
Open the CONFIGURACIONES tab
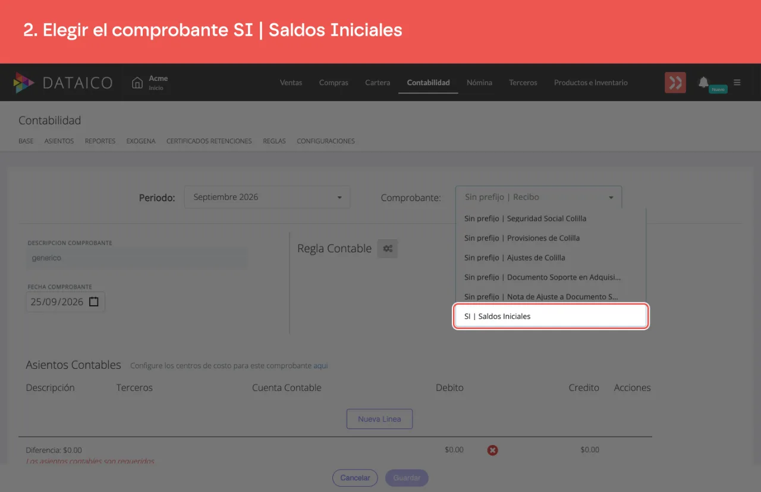tap(326, 142)
